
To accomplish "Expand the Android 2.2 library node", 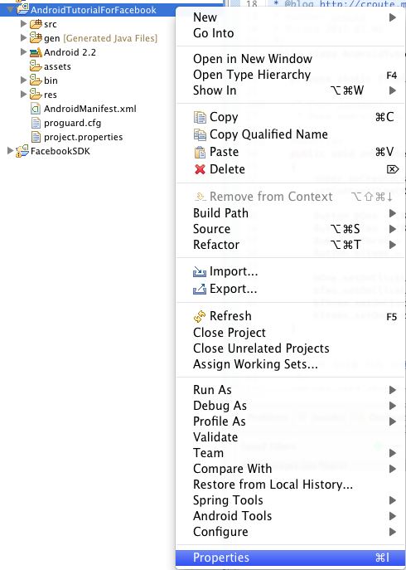I will (x=23, y=52).
